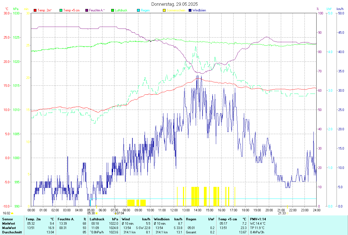Click the pressure trend '^0.8hPa/h'
Viewport: 348px width, 235px height.
97,232
